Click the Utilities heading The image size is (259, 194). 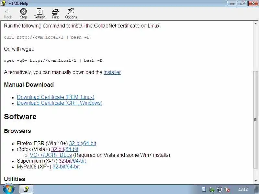pyautogui.click(x=15, y=179)
